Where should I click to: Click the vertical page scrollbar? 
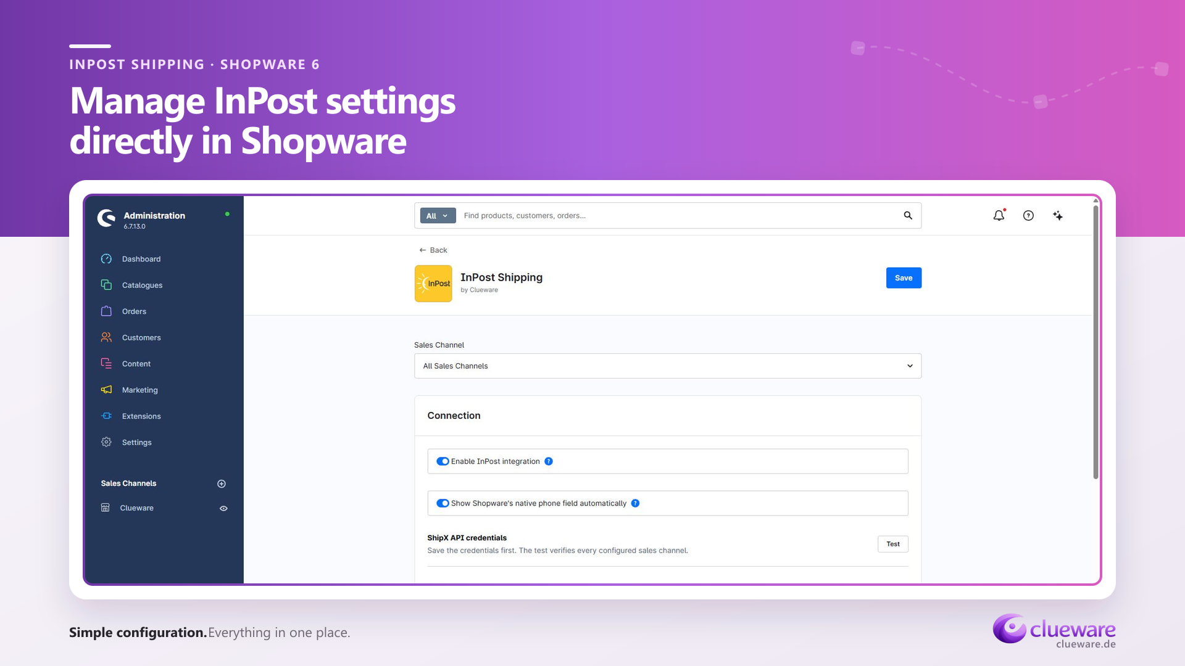pyautogui.click(x=1096, y=342)
